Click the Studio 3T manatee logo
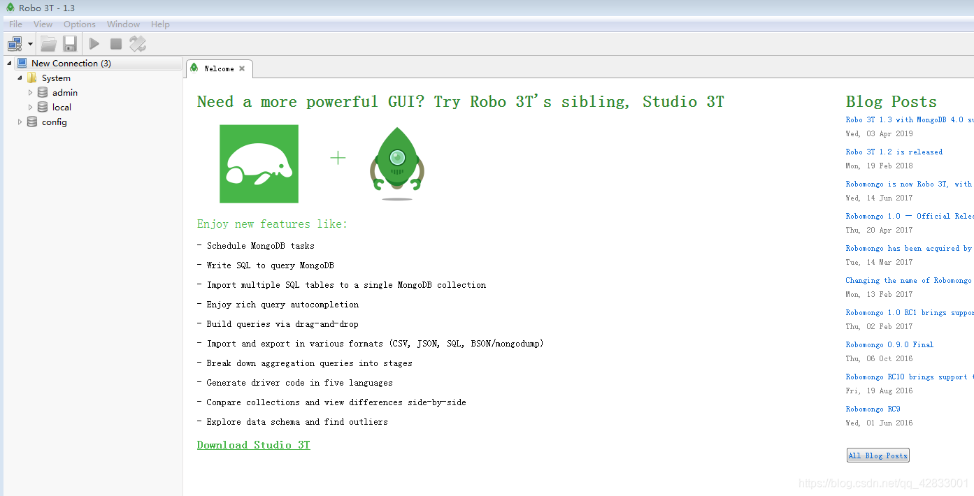Screen dimensions: 974x496 click(259, 164)
